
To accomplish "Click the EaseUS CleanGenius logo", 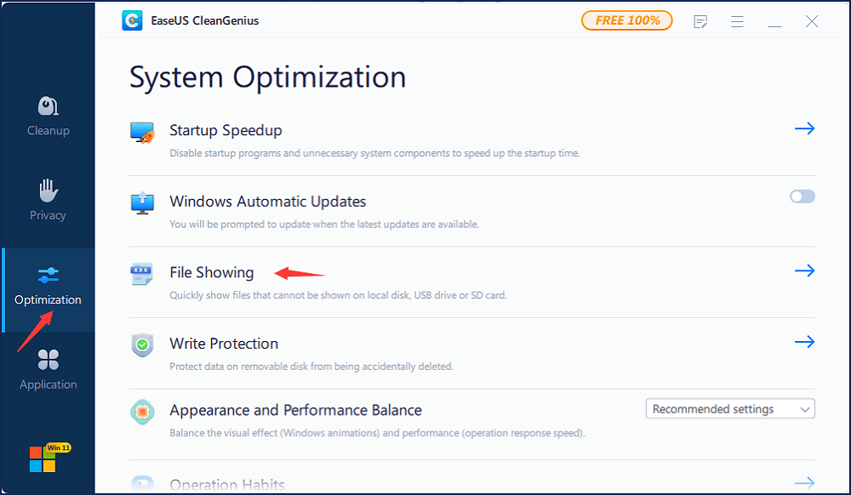I will click(x=132, y=20).
